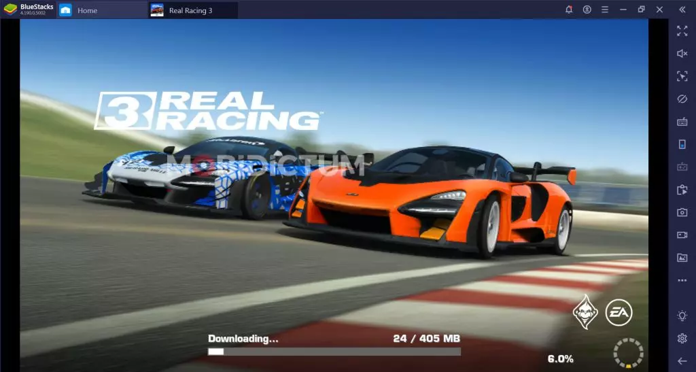Switch to the Home tab

click(x=86, y=10)
